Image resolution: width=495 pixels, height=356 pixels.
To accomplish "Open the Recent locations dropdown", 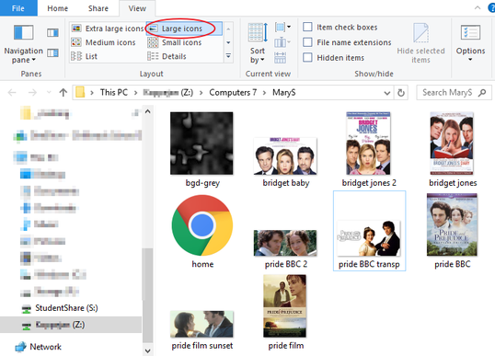I will tap(49, 93).
